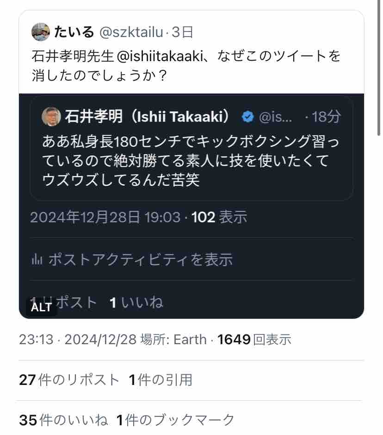Click the 1649 回表示 view count
The height and width of the screenshot is (435, 383).
click(x=254, y=340)
